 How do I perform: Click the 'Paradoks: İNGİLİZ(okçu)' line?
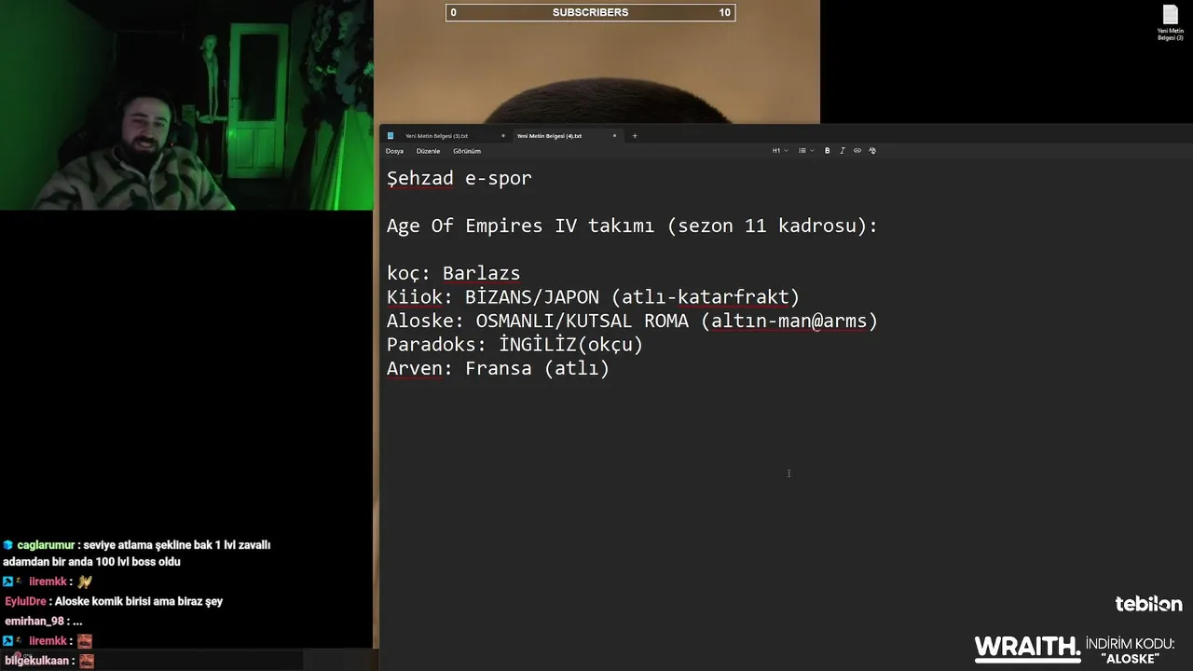pos(515,345)
